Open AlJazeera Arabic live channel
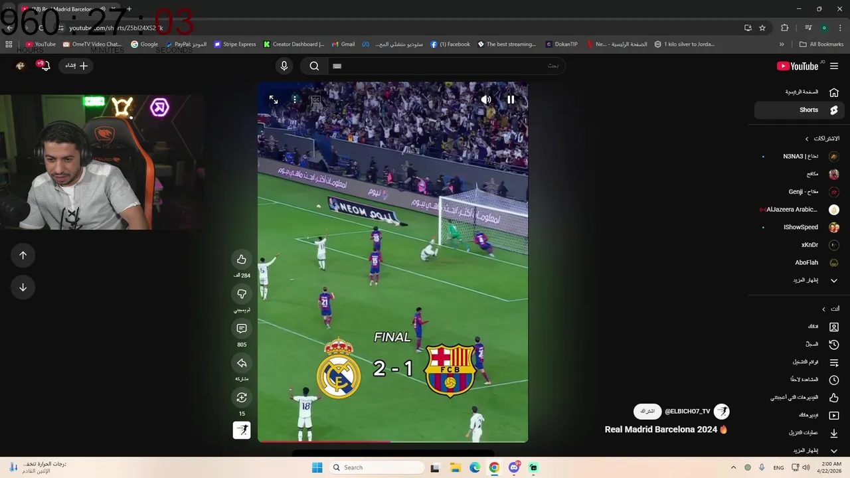The height and width of the screenshot is (478, 850). pyautogui.click(x=800, y=210)
